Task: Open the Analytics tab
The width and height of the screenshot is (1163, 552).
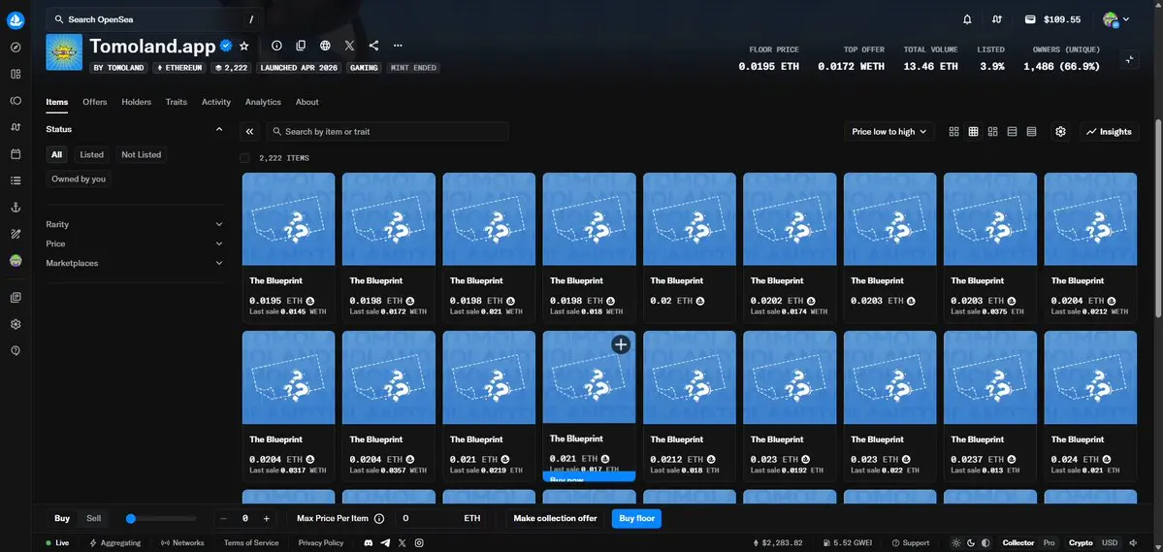Action: (x=263, y=102)
